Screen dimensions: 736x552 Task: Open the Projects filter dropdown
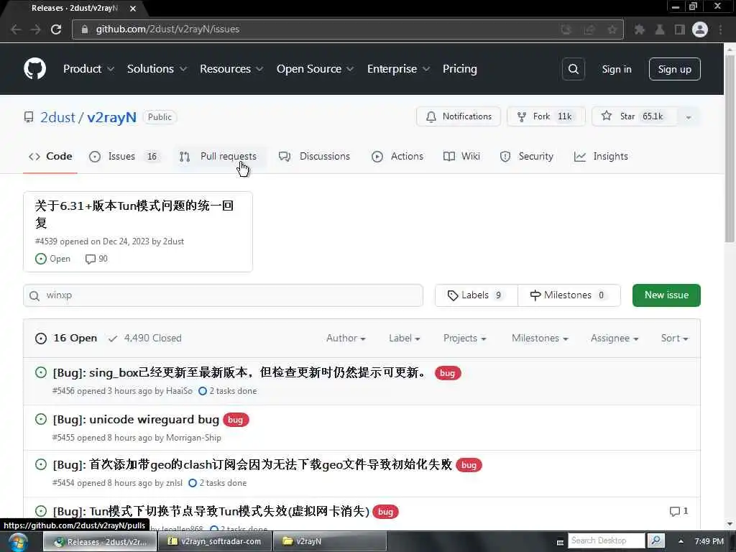[464, 338]
